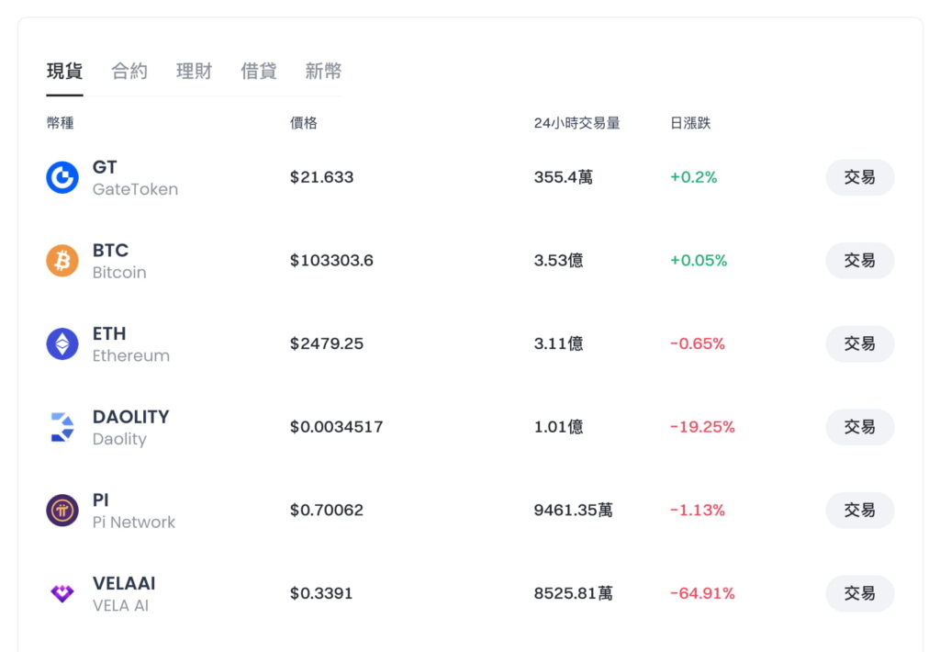This screenshot has height=652, width=940.
Task: Click the 日漲跌 column header
Action: [x=690, y=123]
